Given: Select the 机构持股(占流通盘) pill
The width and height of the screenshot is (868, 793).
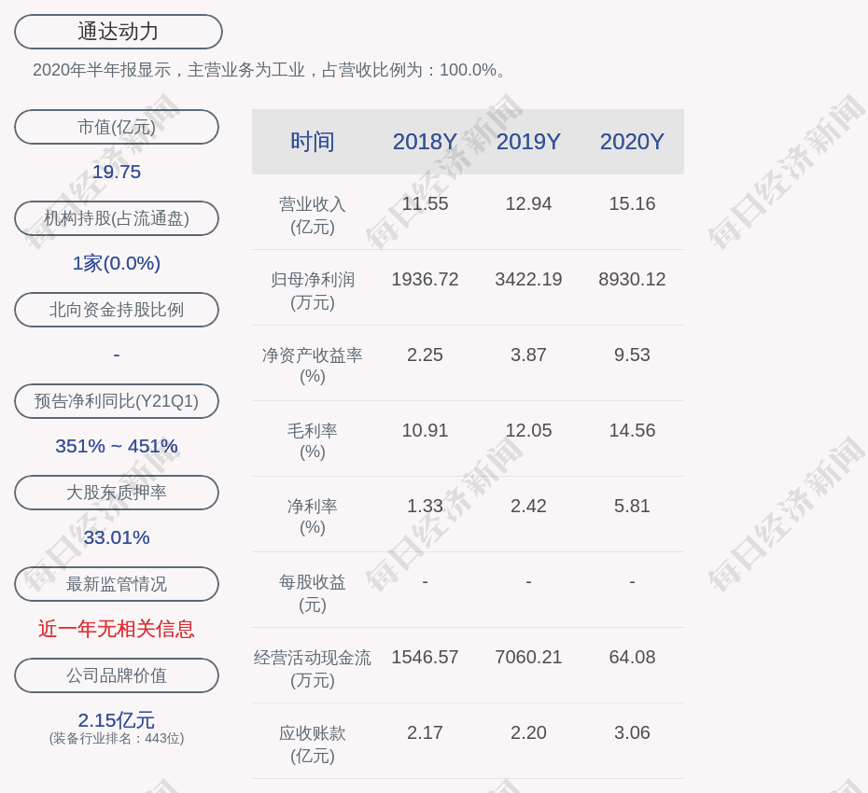Looking at the screenshot, I should point(117,218).
